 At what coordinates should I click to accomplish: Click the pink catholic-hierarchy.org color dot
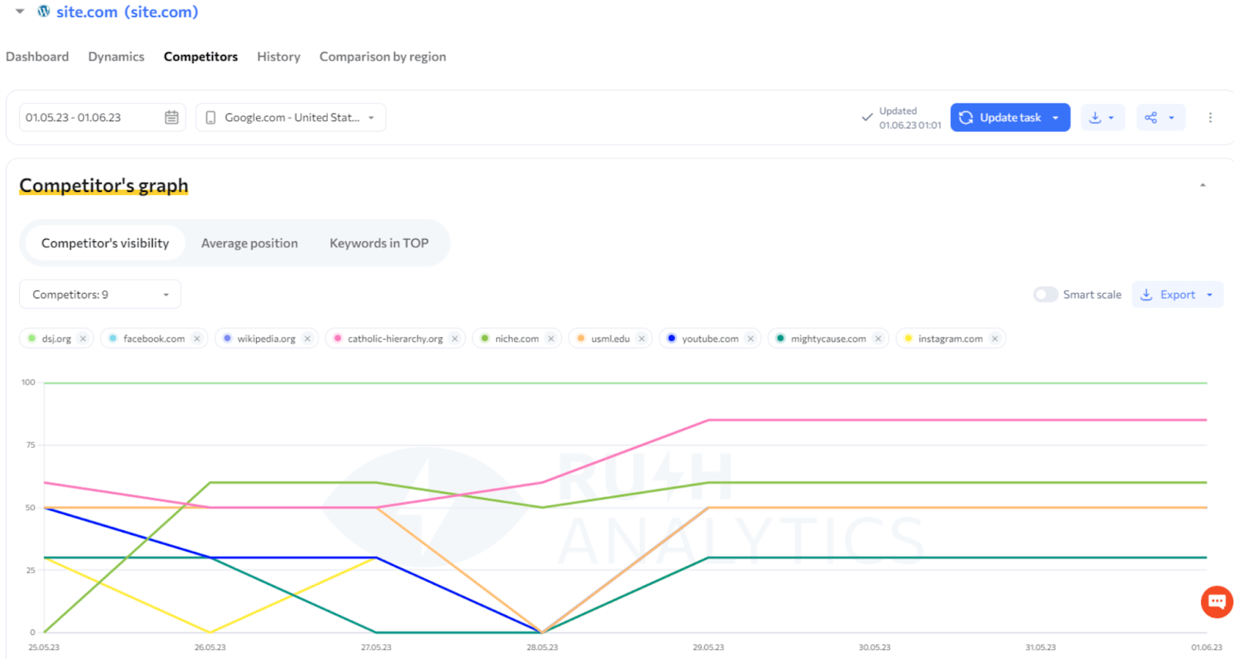tap(337, 338)
